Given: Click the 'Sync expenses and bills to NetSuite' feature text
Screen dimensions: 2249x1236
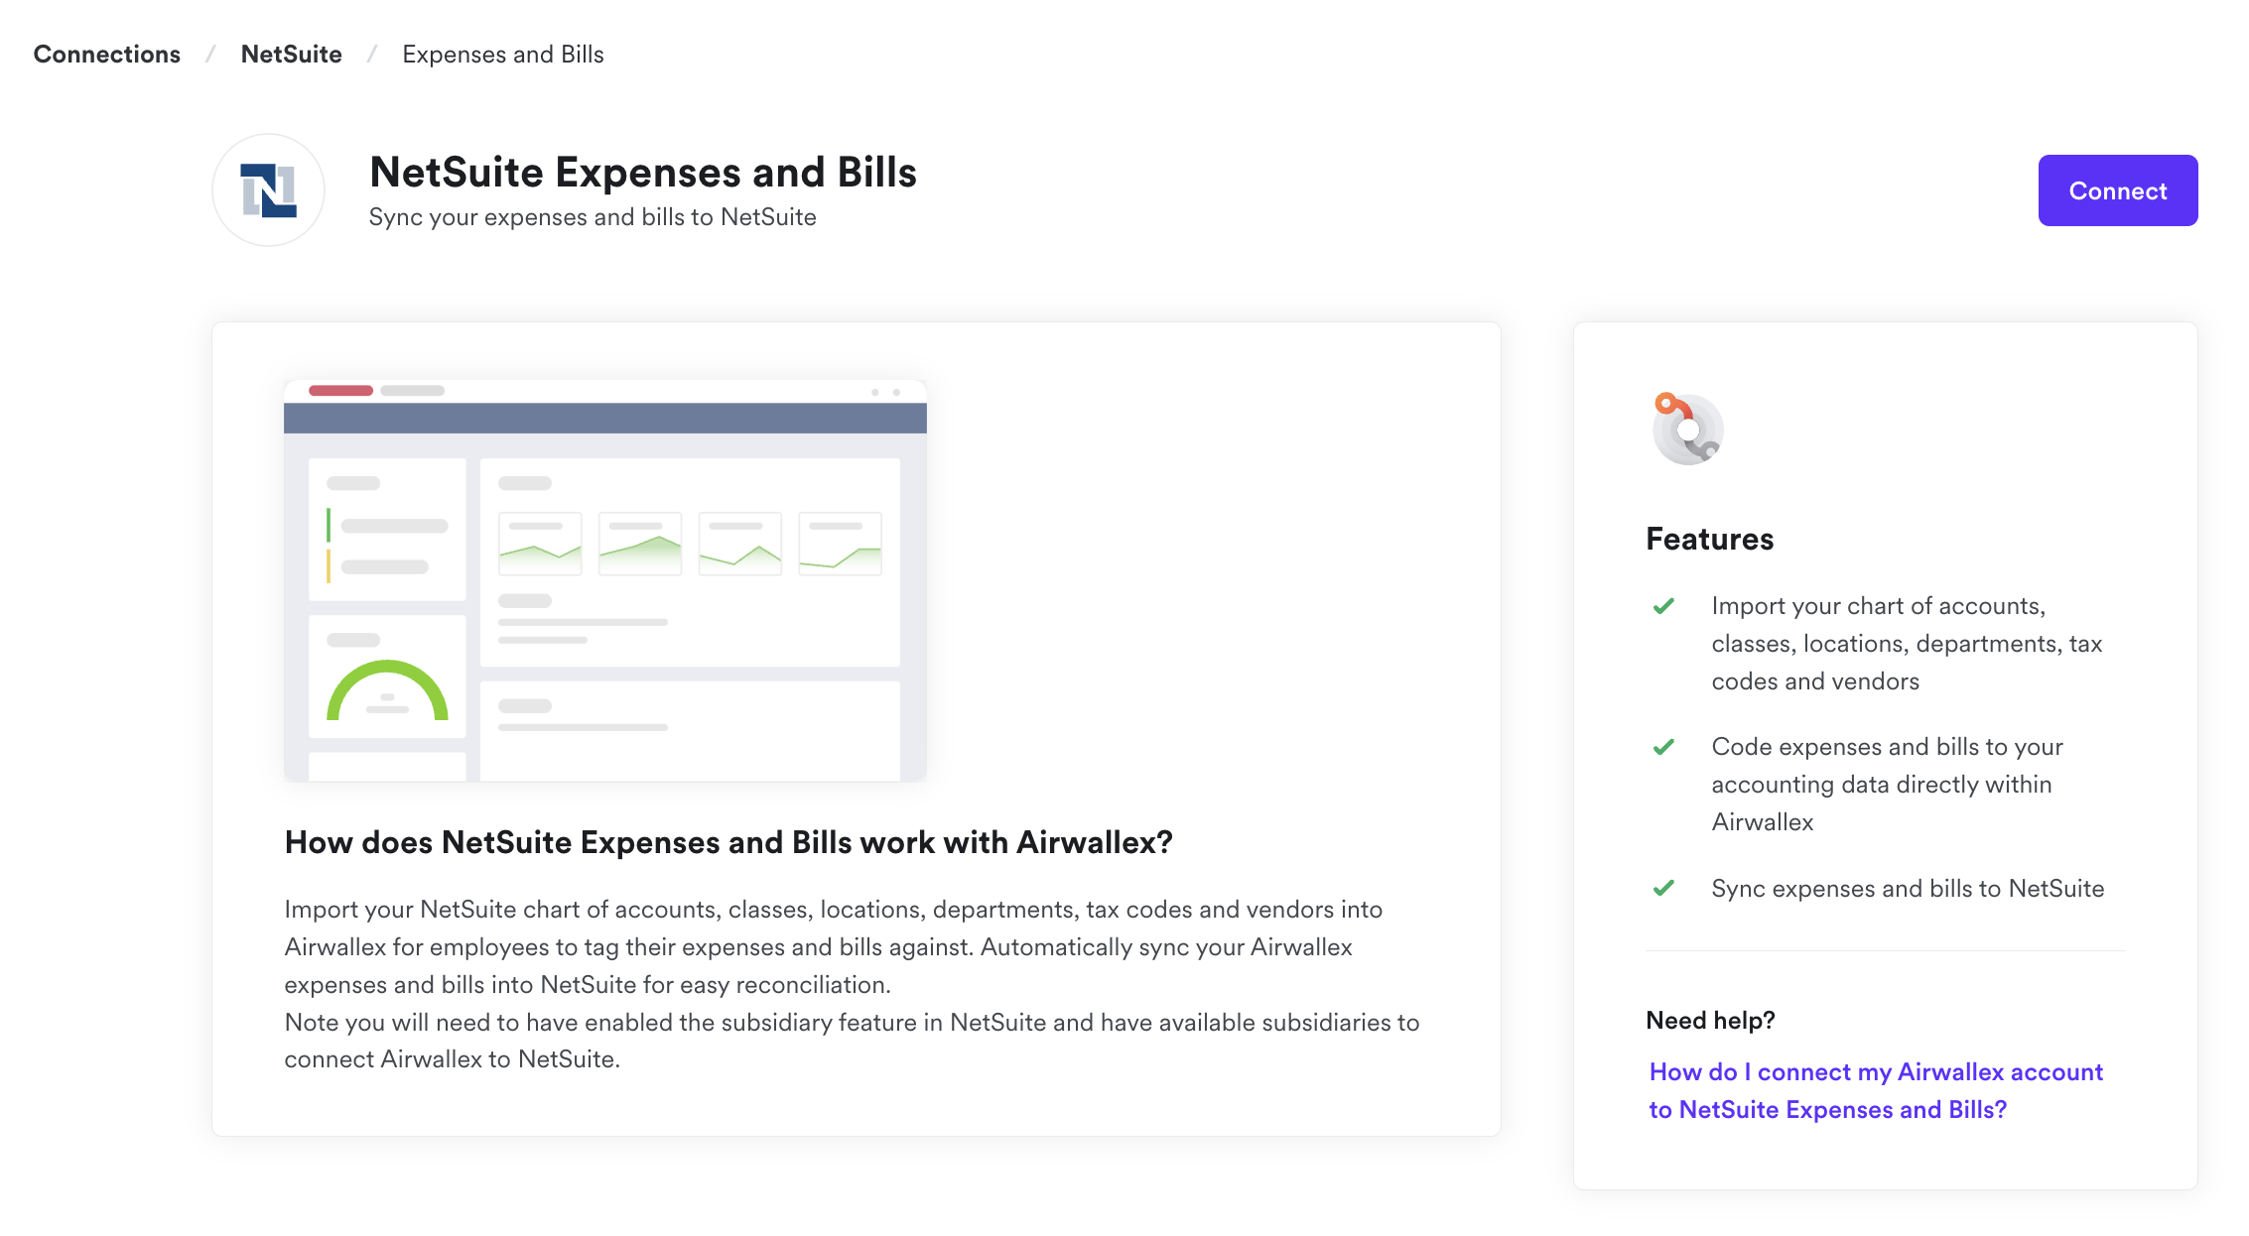Looking at the screenshot, I should (1908, 888).
